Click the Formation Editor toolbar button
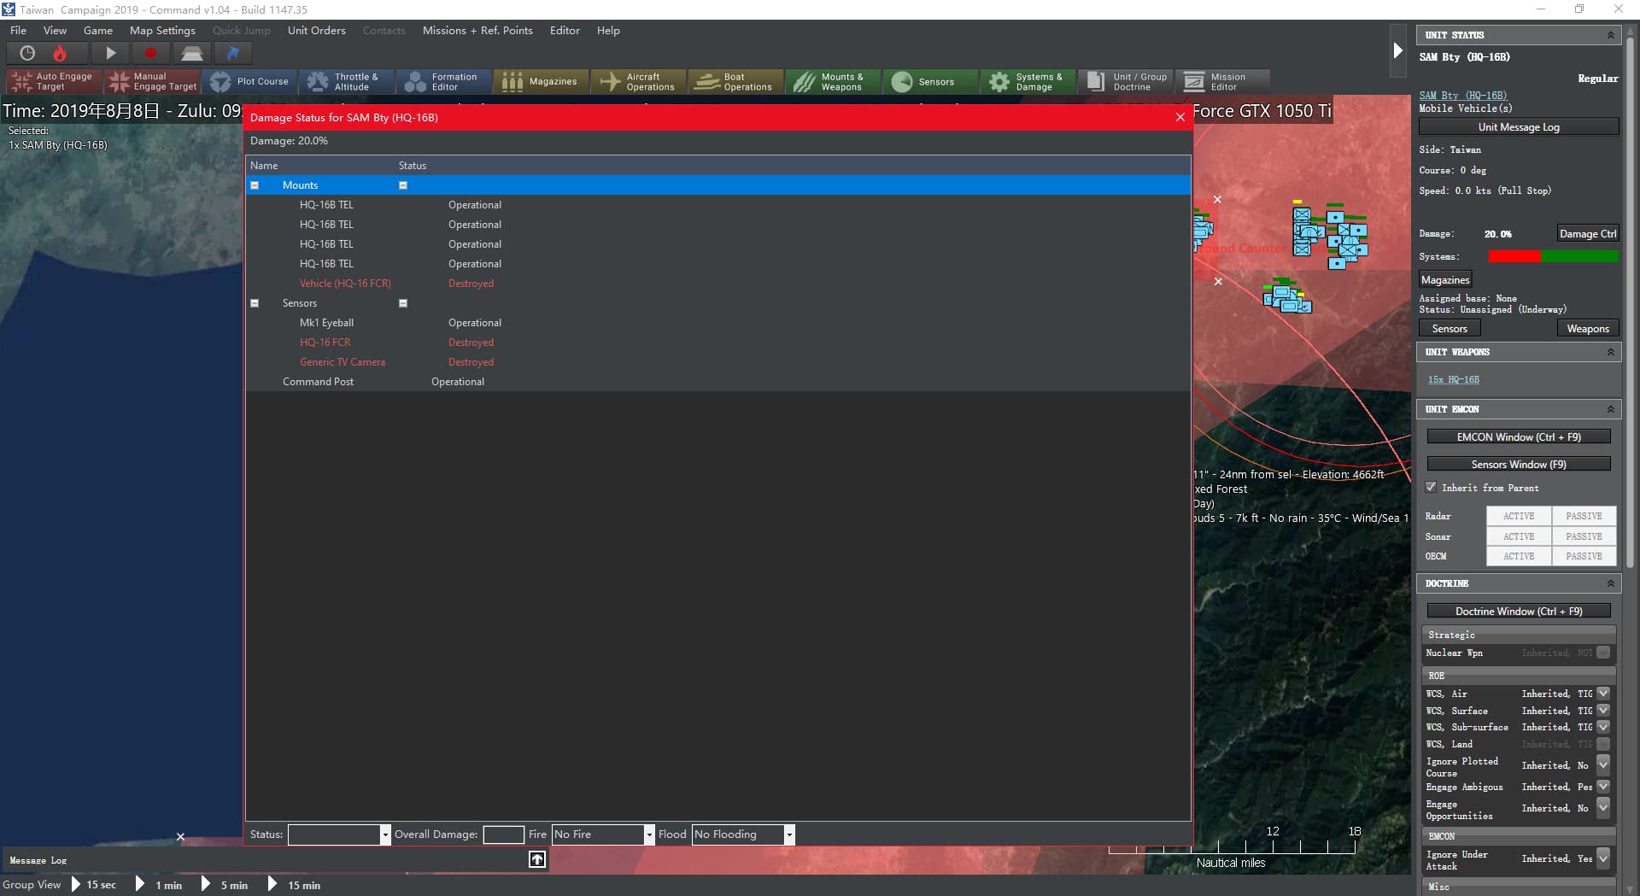 pos(443,82)
